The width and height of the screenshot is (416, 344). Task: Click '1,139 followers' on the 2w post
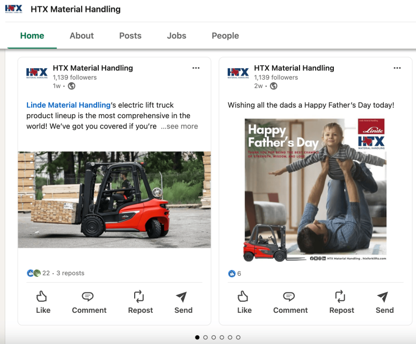coord(276,78)
